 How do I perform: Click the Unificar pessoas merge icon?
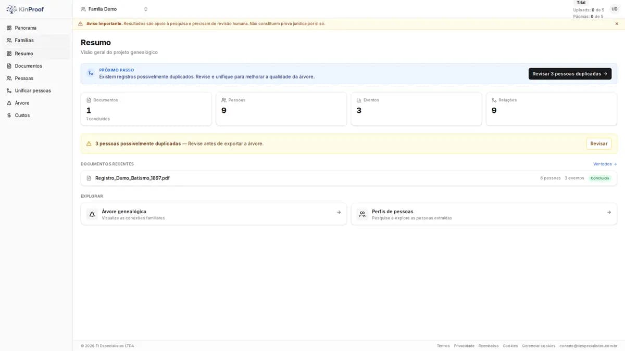coord(9,90)
